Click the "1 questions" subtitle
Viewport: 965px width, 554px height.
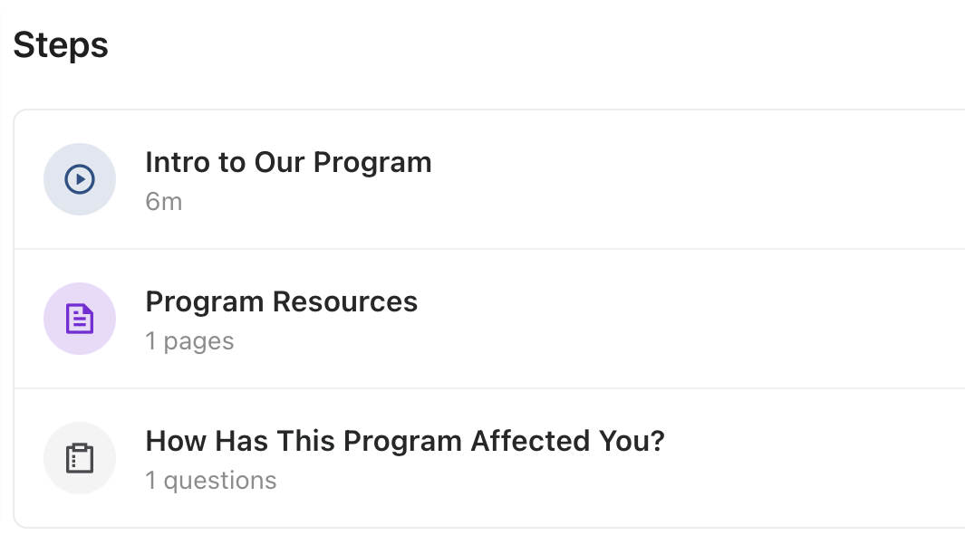(x=210, y=481)
